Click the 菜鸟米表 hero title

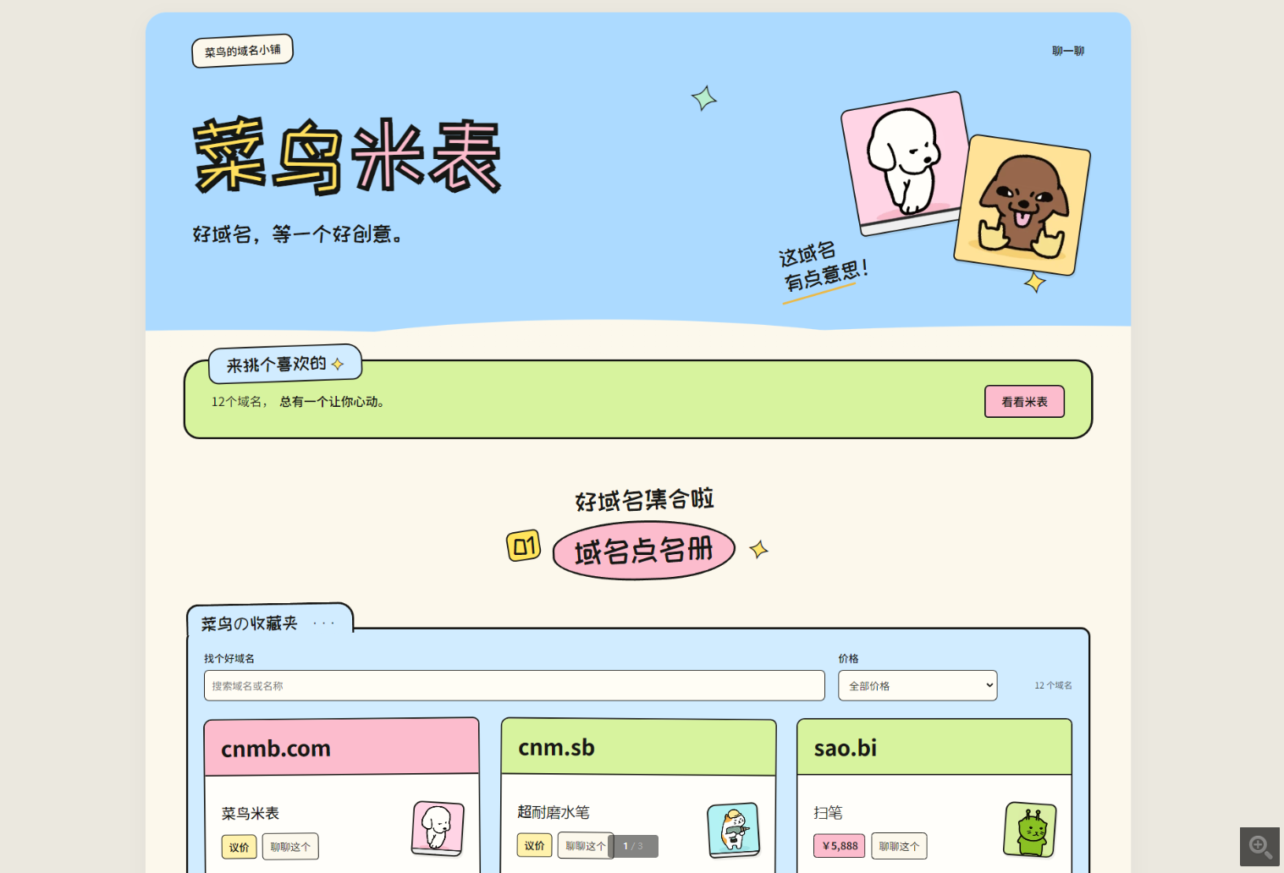click(347, 156)
